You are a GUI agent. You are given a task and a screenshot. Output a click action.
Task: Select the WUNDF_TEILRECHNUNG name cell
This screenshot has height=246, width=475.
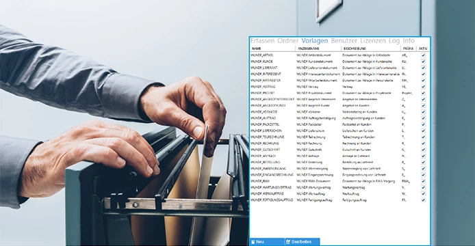click(267, 137)
